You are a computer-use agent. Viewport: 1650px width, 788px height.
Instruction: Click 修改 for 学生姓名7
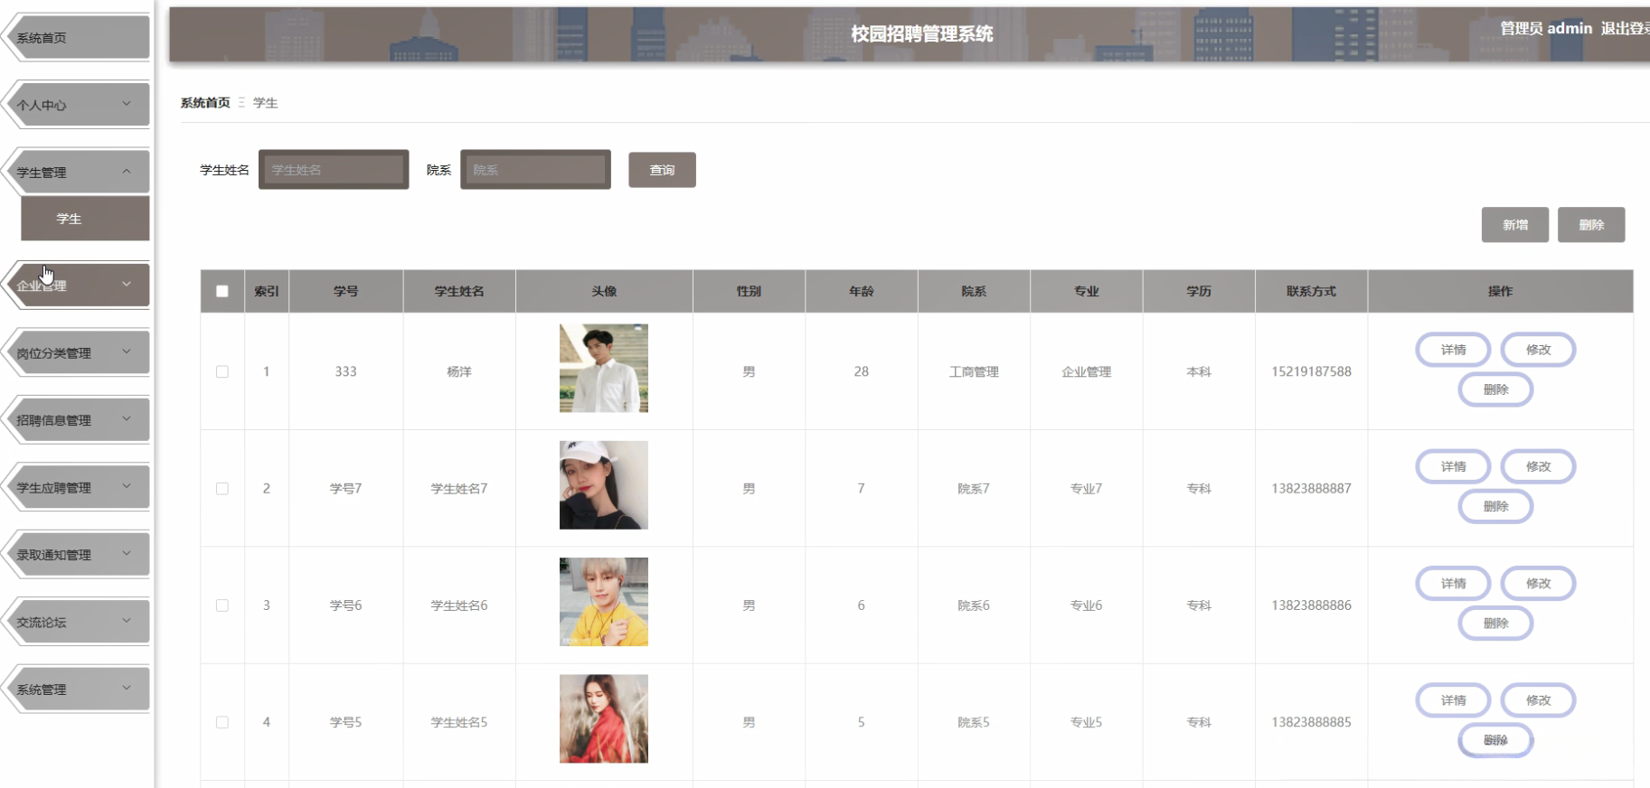[x=1538, y=466]
